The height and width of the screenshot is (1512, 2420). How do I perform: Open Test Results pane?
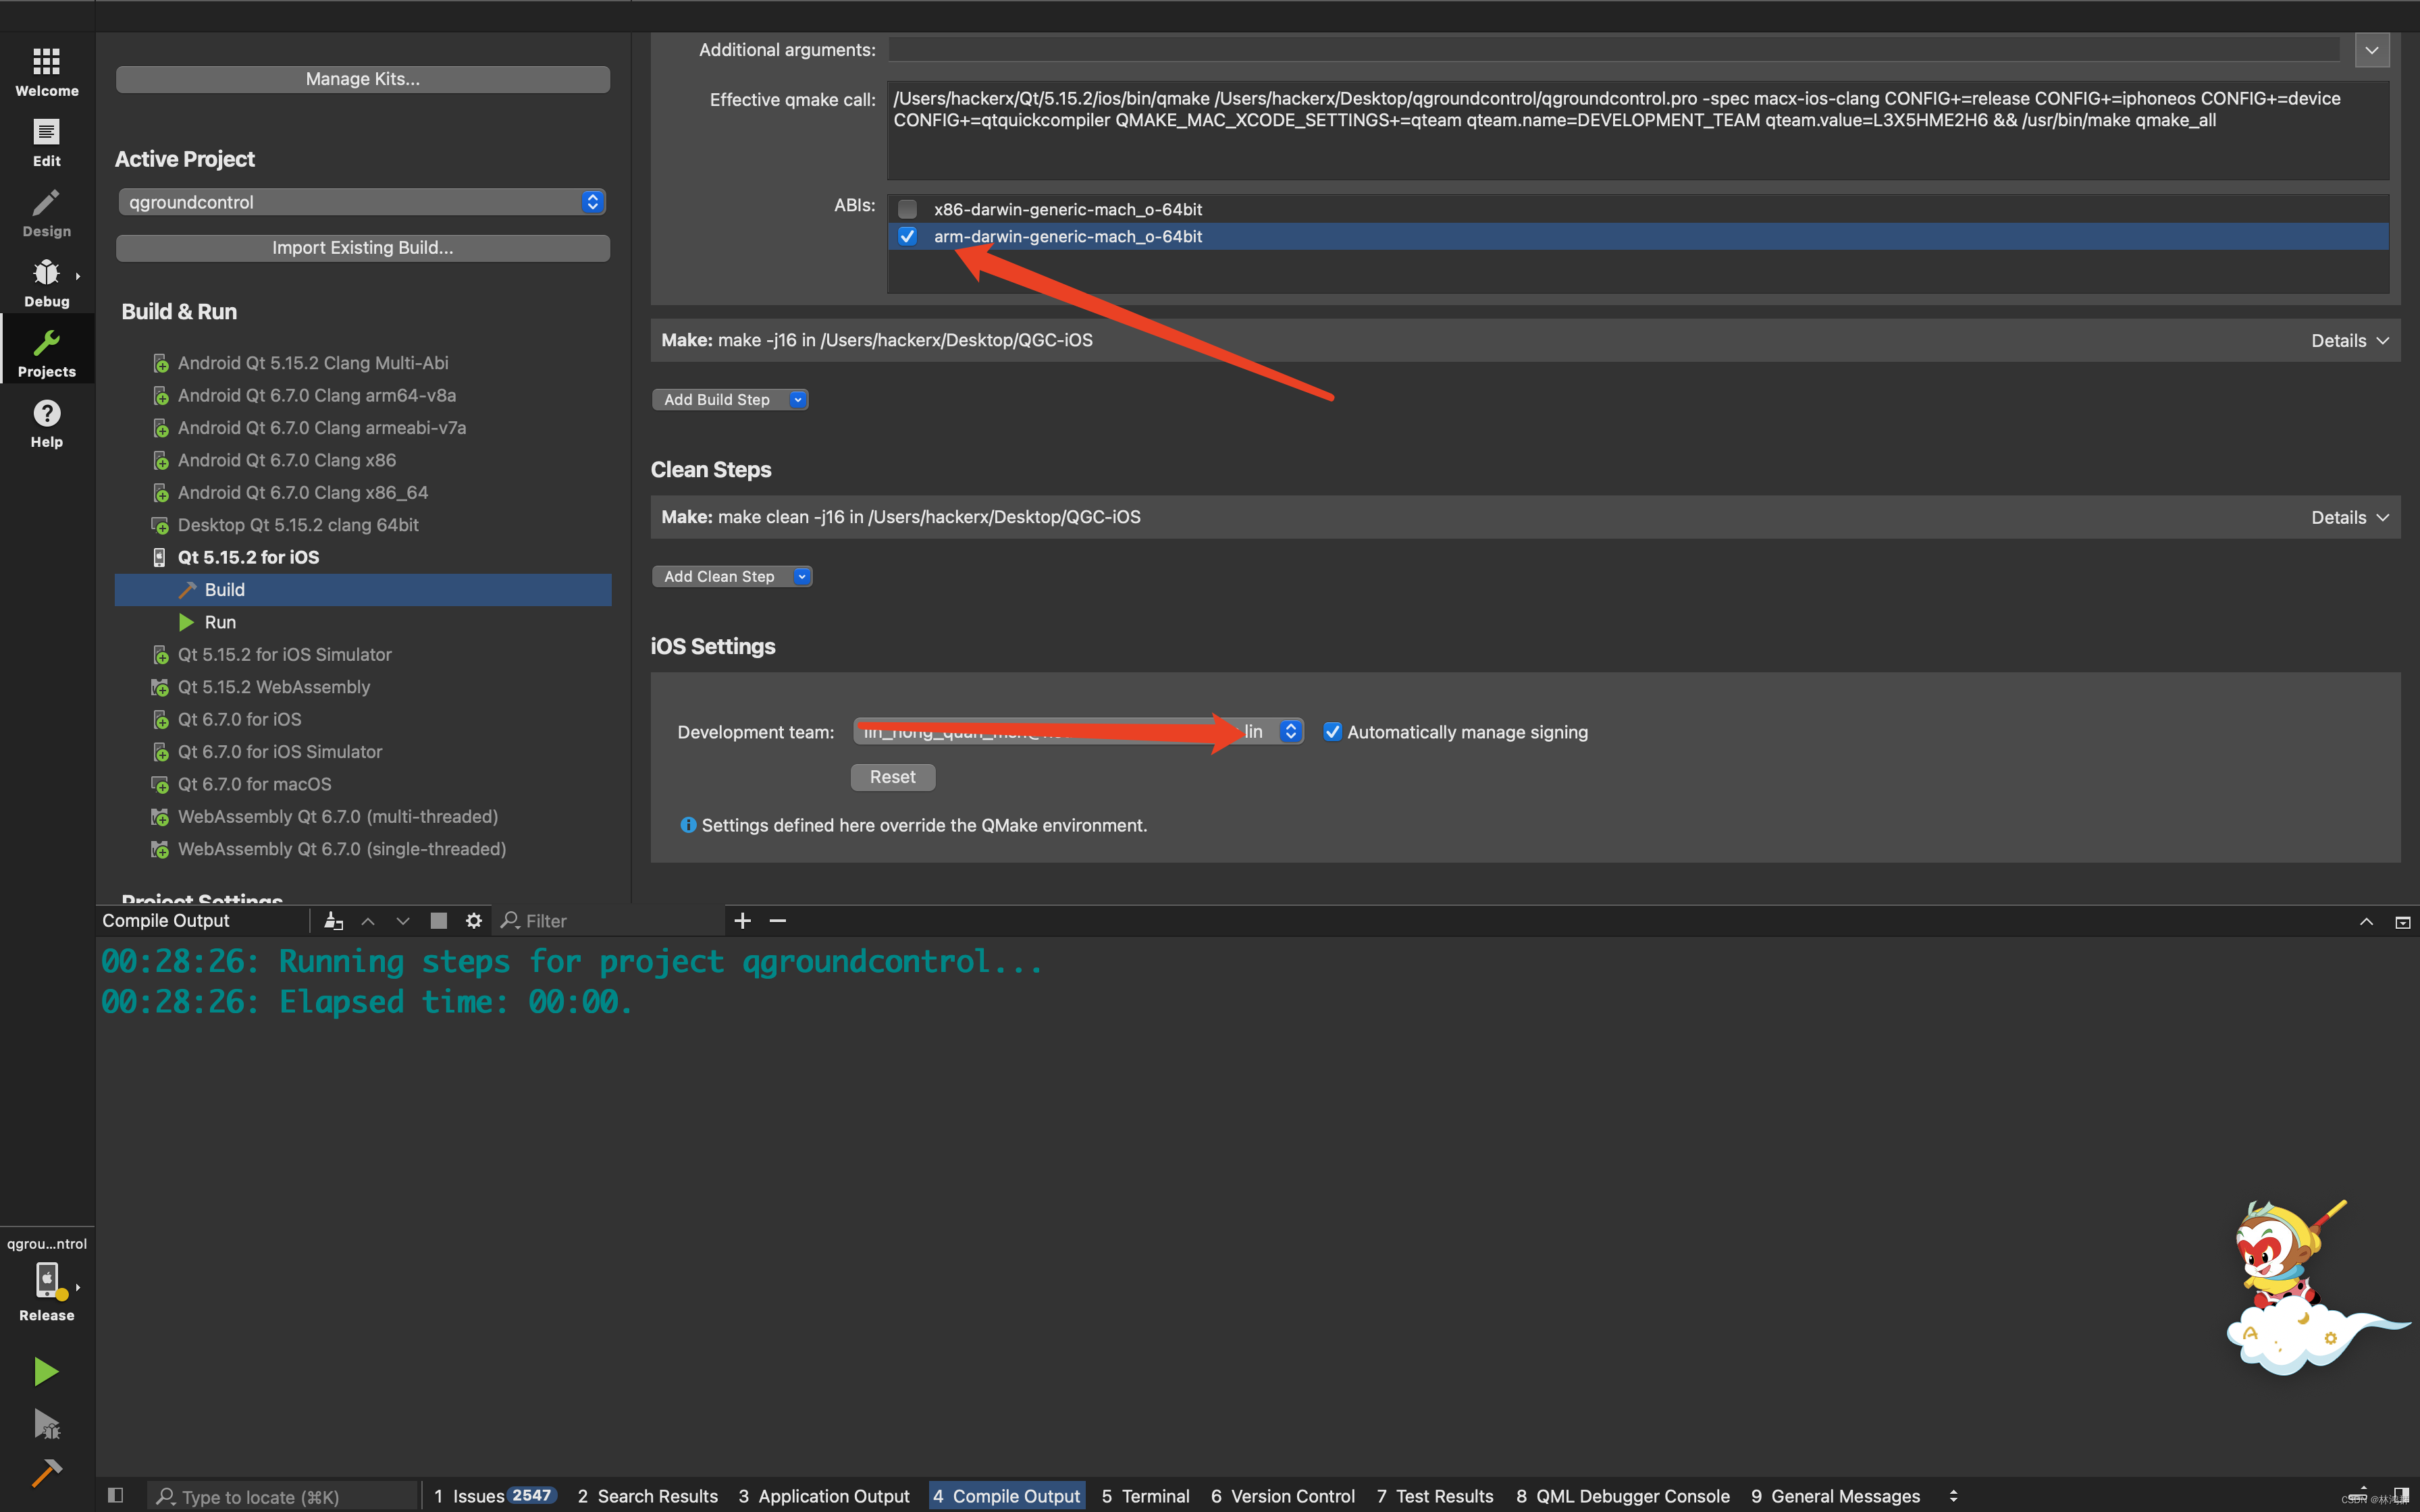tap(1435, 1496)
